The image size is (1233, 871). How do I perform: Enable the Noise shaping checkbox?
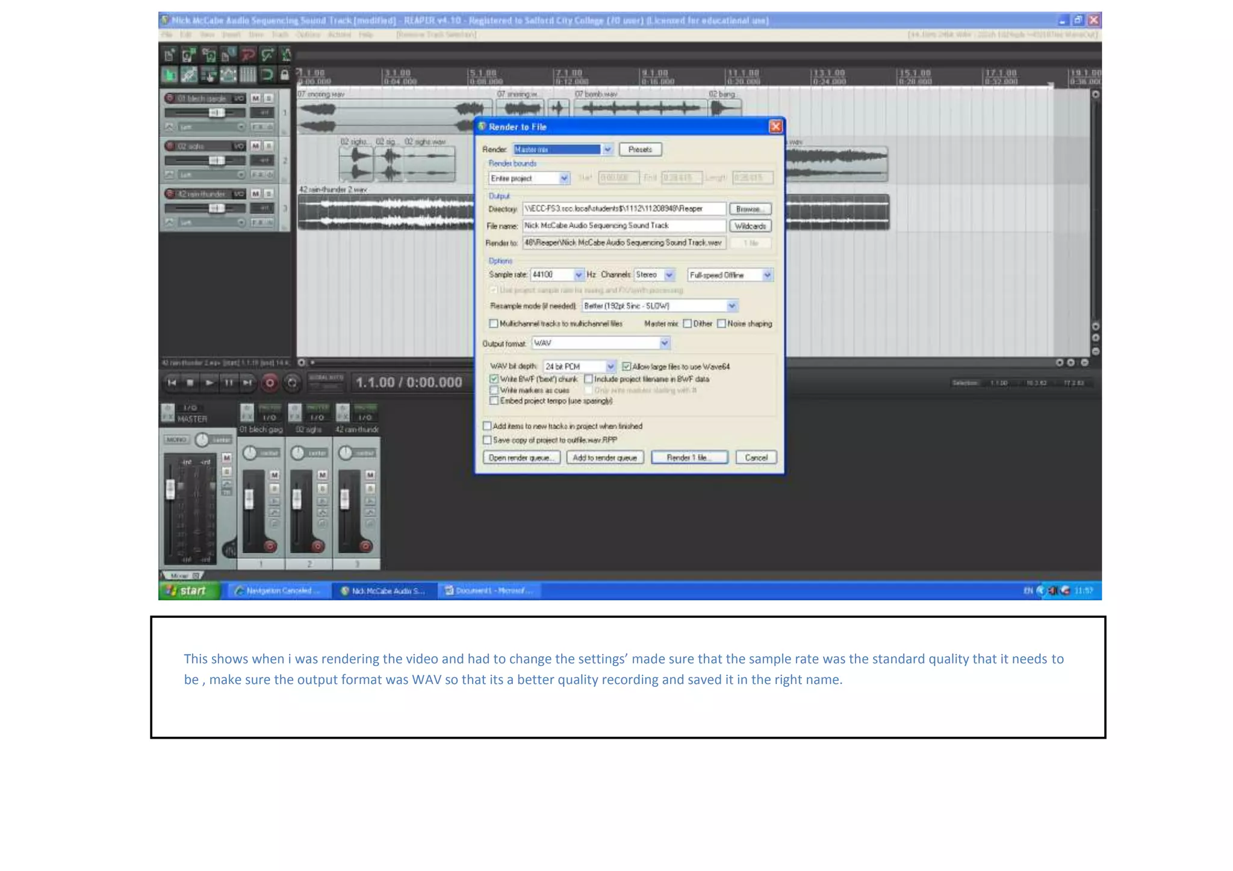point(721,324)
